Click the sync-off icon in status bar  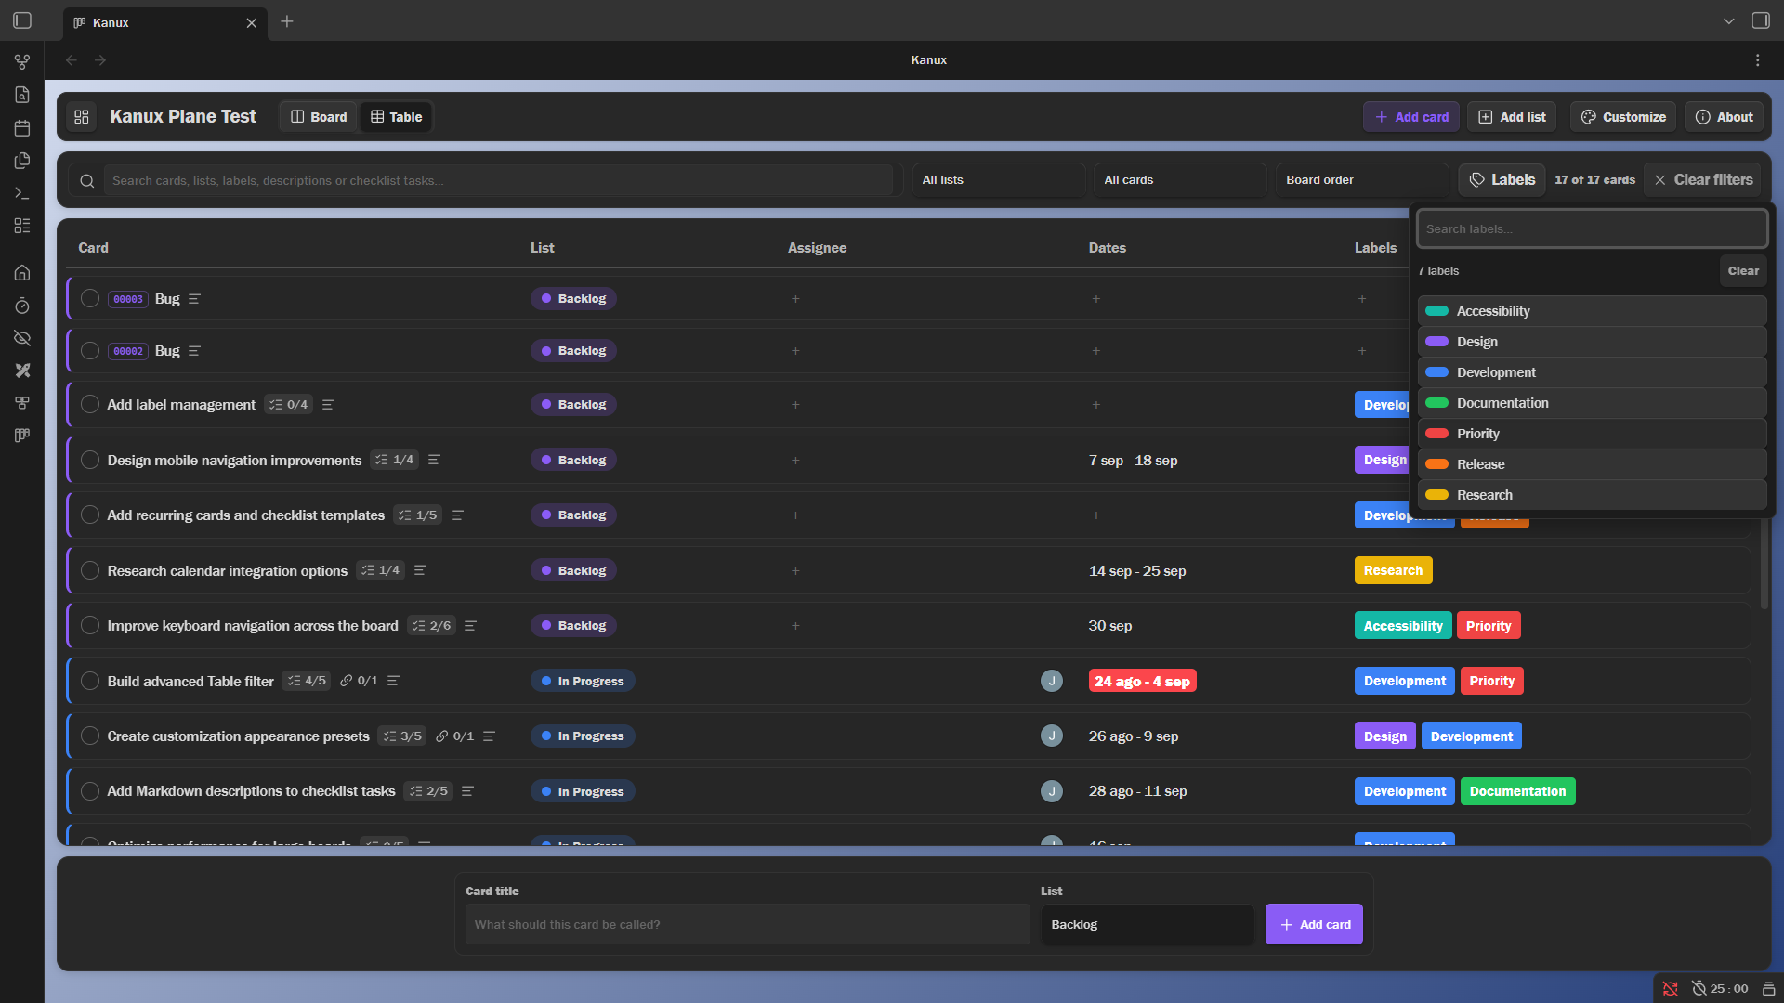point(1671,989)
